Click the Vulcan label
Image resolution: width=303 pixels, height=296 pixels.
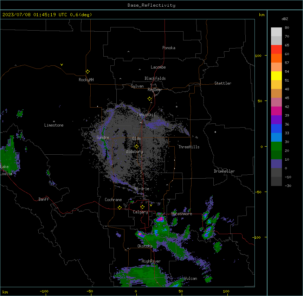(x=191, y=278)
